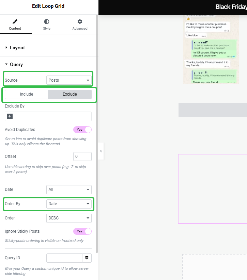Viewport: 247px width, 280px height.
Task: Switch to the Style tab
Action: tap(47, 24)
